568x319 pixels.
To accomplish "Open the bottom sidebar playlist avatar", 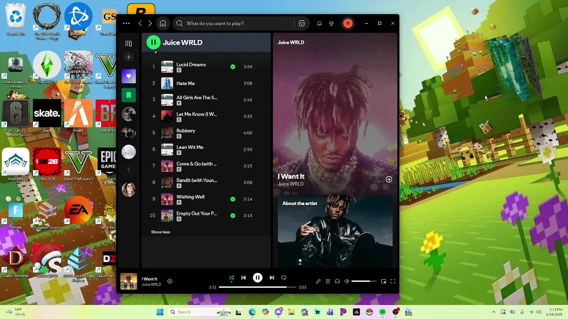I will (x=129, y=189).
